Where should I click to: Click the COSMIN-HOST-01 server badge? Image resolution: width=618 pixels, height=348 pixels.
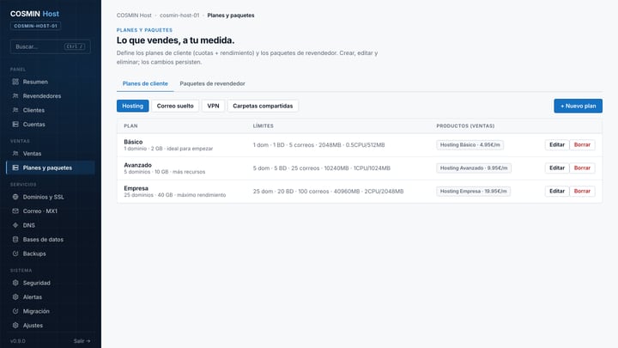(35, 26)
